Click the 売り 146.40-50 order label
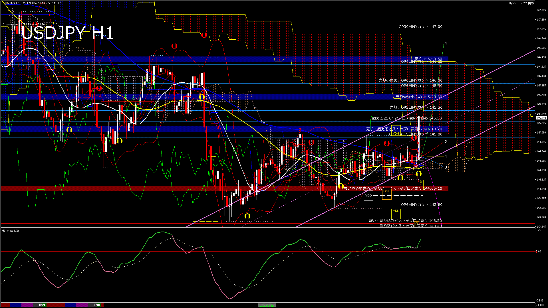 point(428,59)
